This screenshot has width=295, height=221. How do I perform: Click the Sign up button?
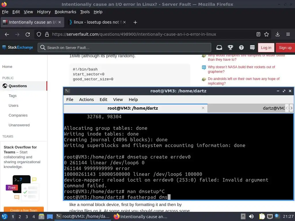coord(285,47)
